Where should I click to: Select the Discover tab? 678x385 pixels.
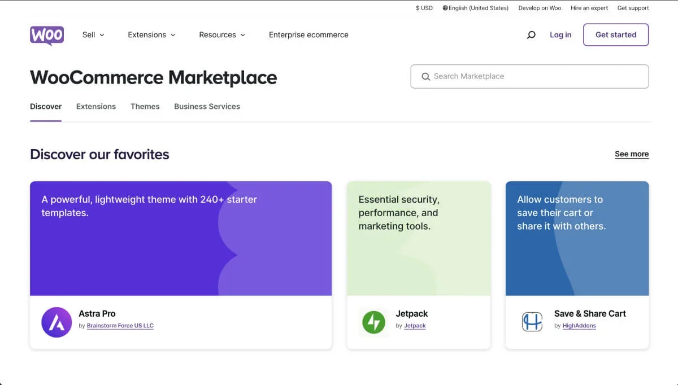45,106
